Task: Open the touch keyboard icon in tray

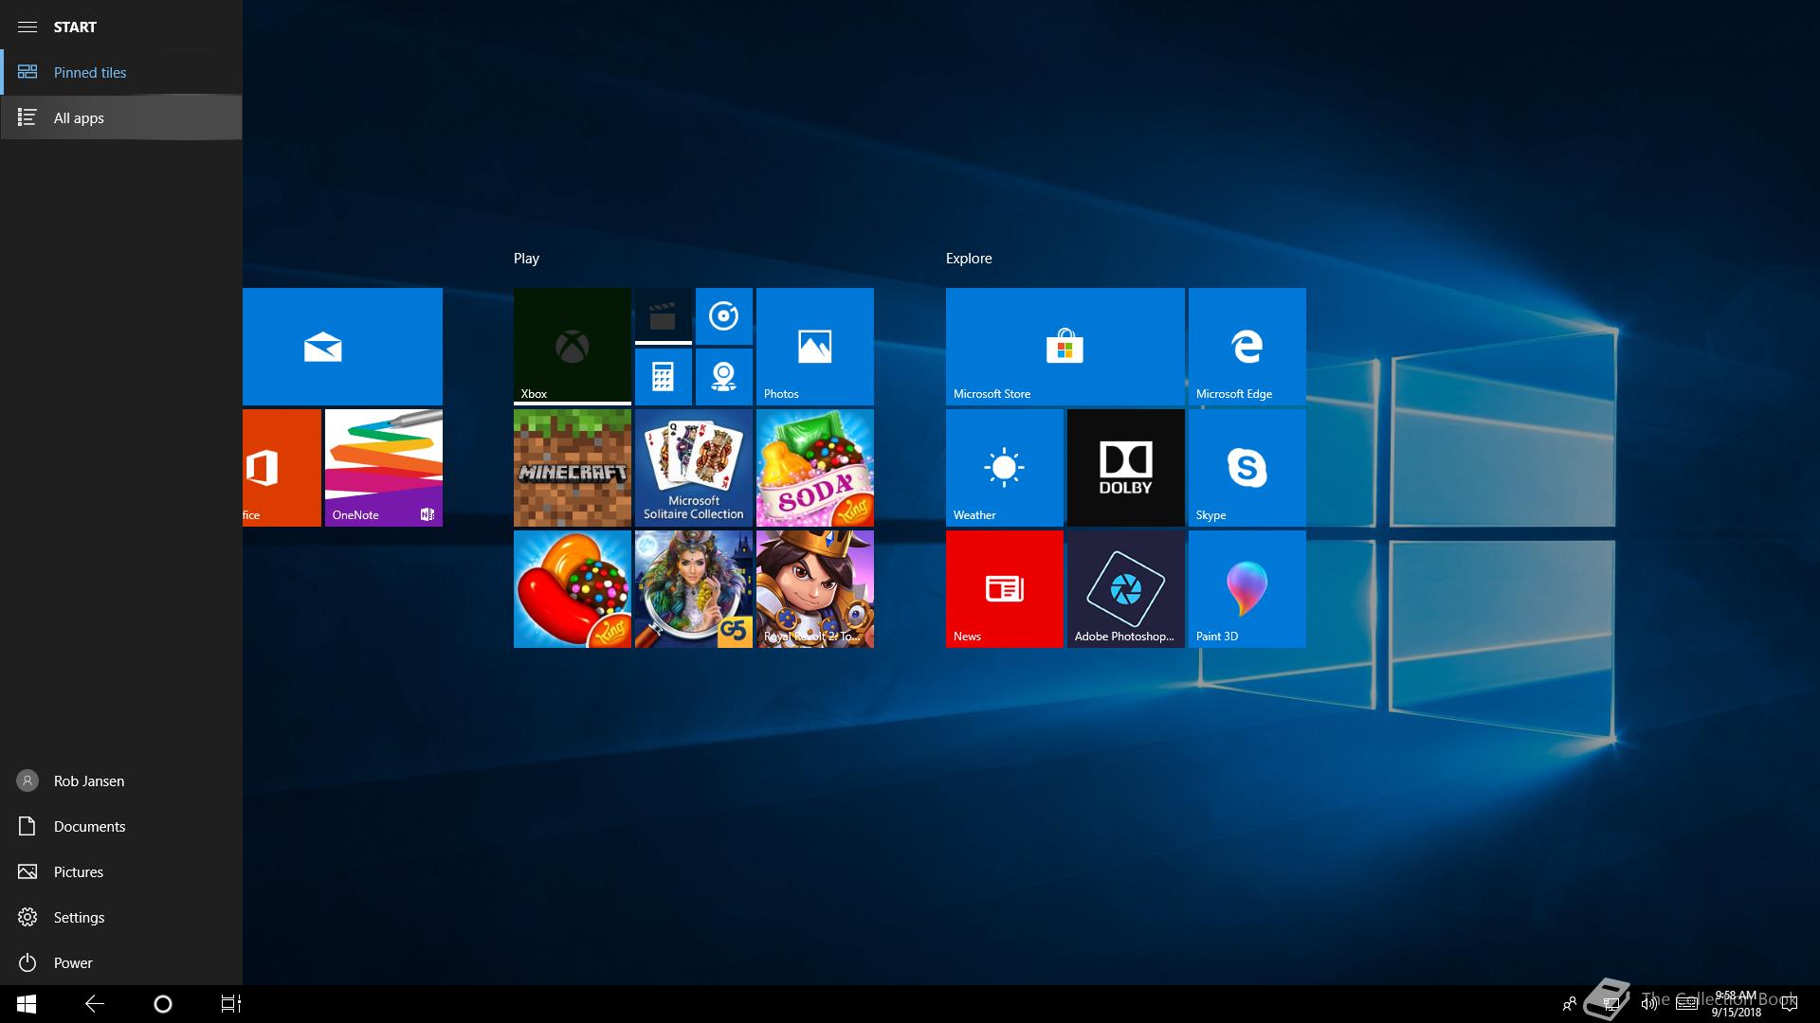Action: tap(1686, 1004)
